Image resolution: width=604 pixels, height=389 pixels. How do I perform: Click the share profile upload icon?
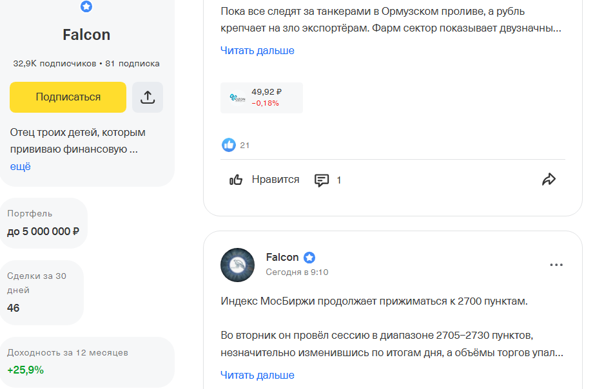pos(148,97)
